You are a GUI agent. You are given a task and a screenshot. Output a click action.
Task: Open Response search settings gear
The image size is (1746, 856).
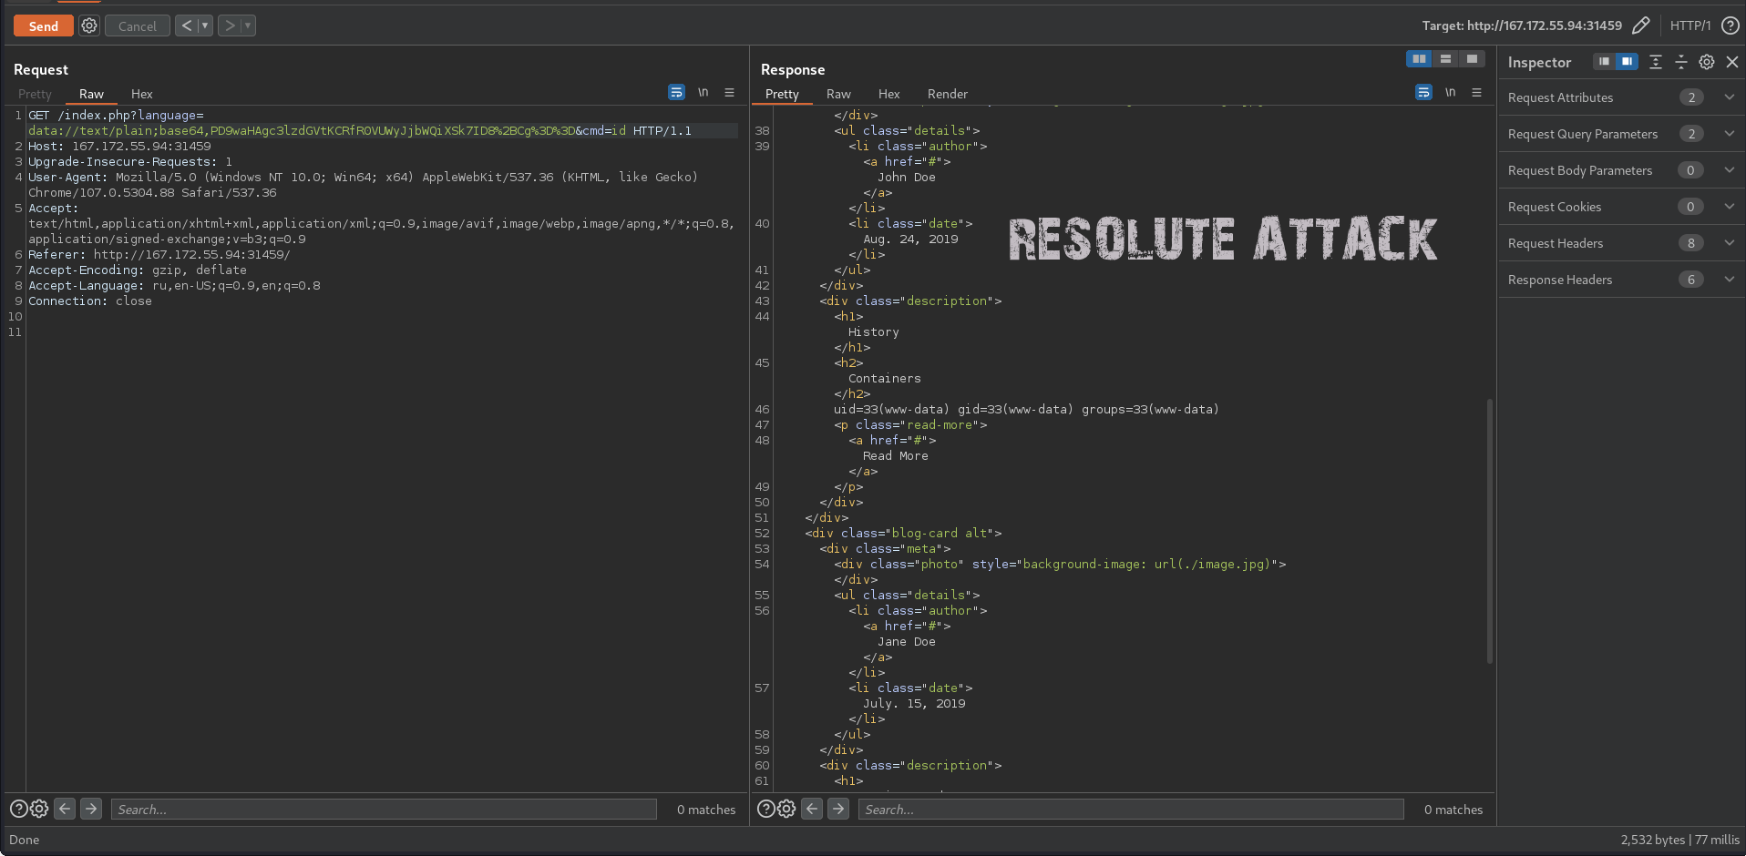(786, 809)
